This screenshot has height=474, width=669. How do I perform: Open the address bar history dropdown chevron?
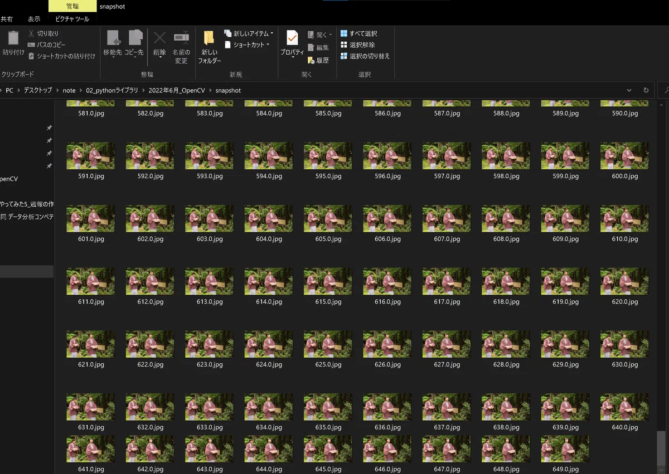click(x=629, y=90)
